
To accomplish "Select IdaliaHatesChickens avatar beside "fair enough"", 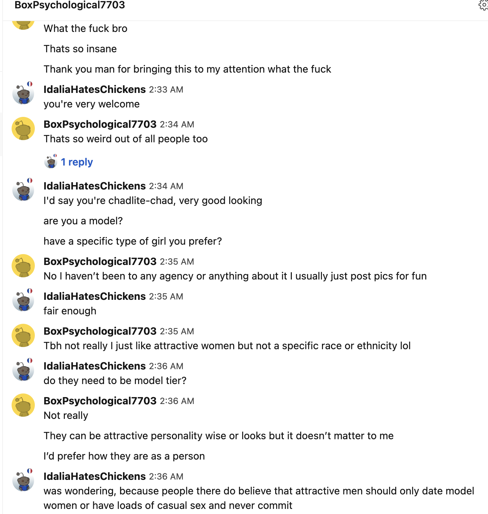I will [x=23, y=300].
